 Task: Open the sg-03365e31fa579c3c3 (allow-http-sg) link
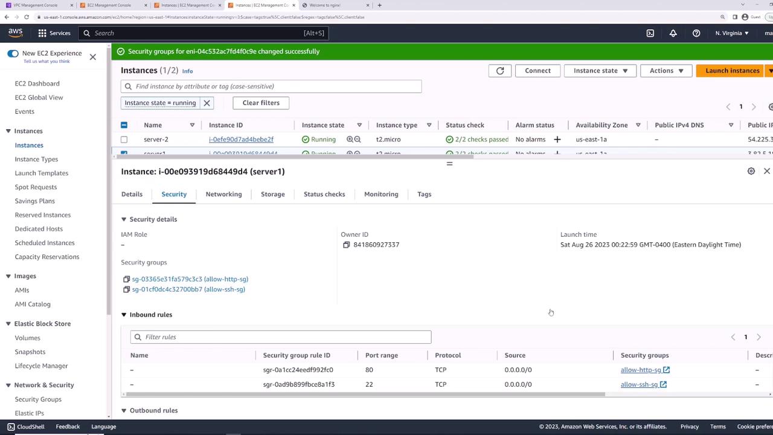(x=190, y=279)
